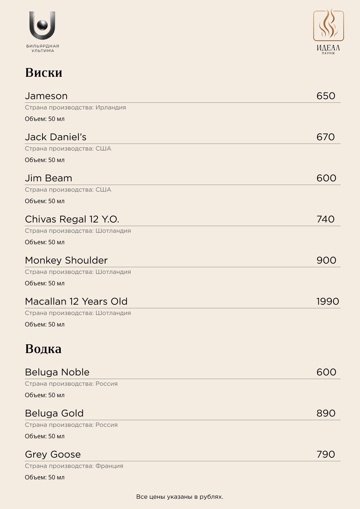The width and height of the screenshot is (360, 509).
Task: Click the Все цены указаны в рублях note
Action: pyautogui.click(x=180, y=497)
